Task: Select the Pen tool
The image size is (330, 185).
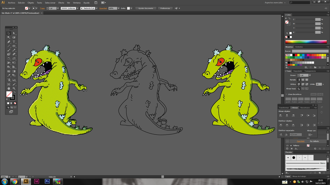Action: (x=9, y=42)
